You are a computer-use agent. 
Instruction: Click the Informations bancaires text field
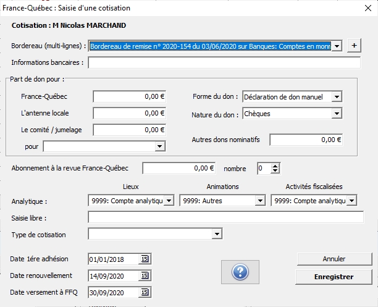click(224, 63)
